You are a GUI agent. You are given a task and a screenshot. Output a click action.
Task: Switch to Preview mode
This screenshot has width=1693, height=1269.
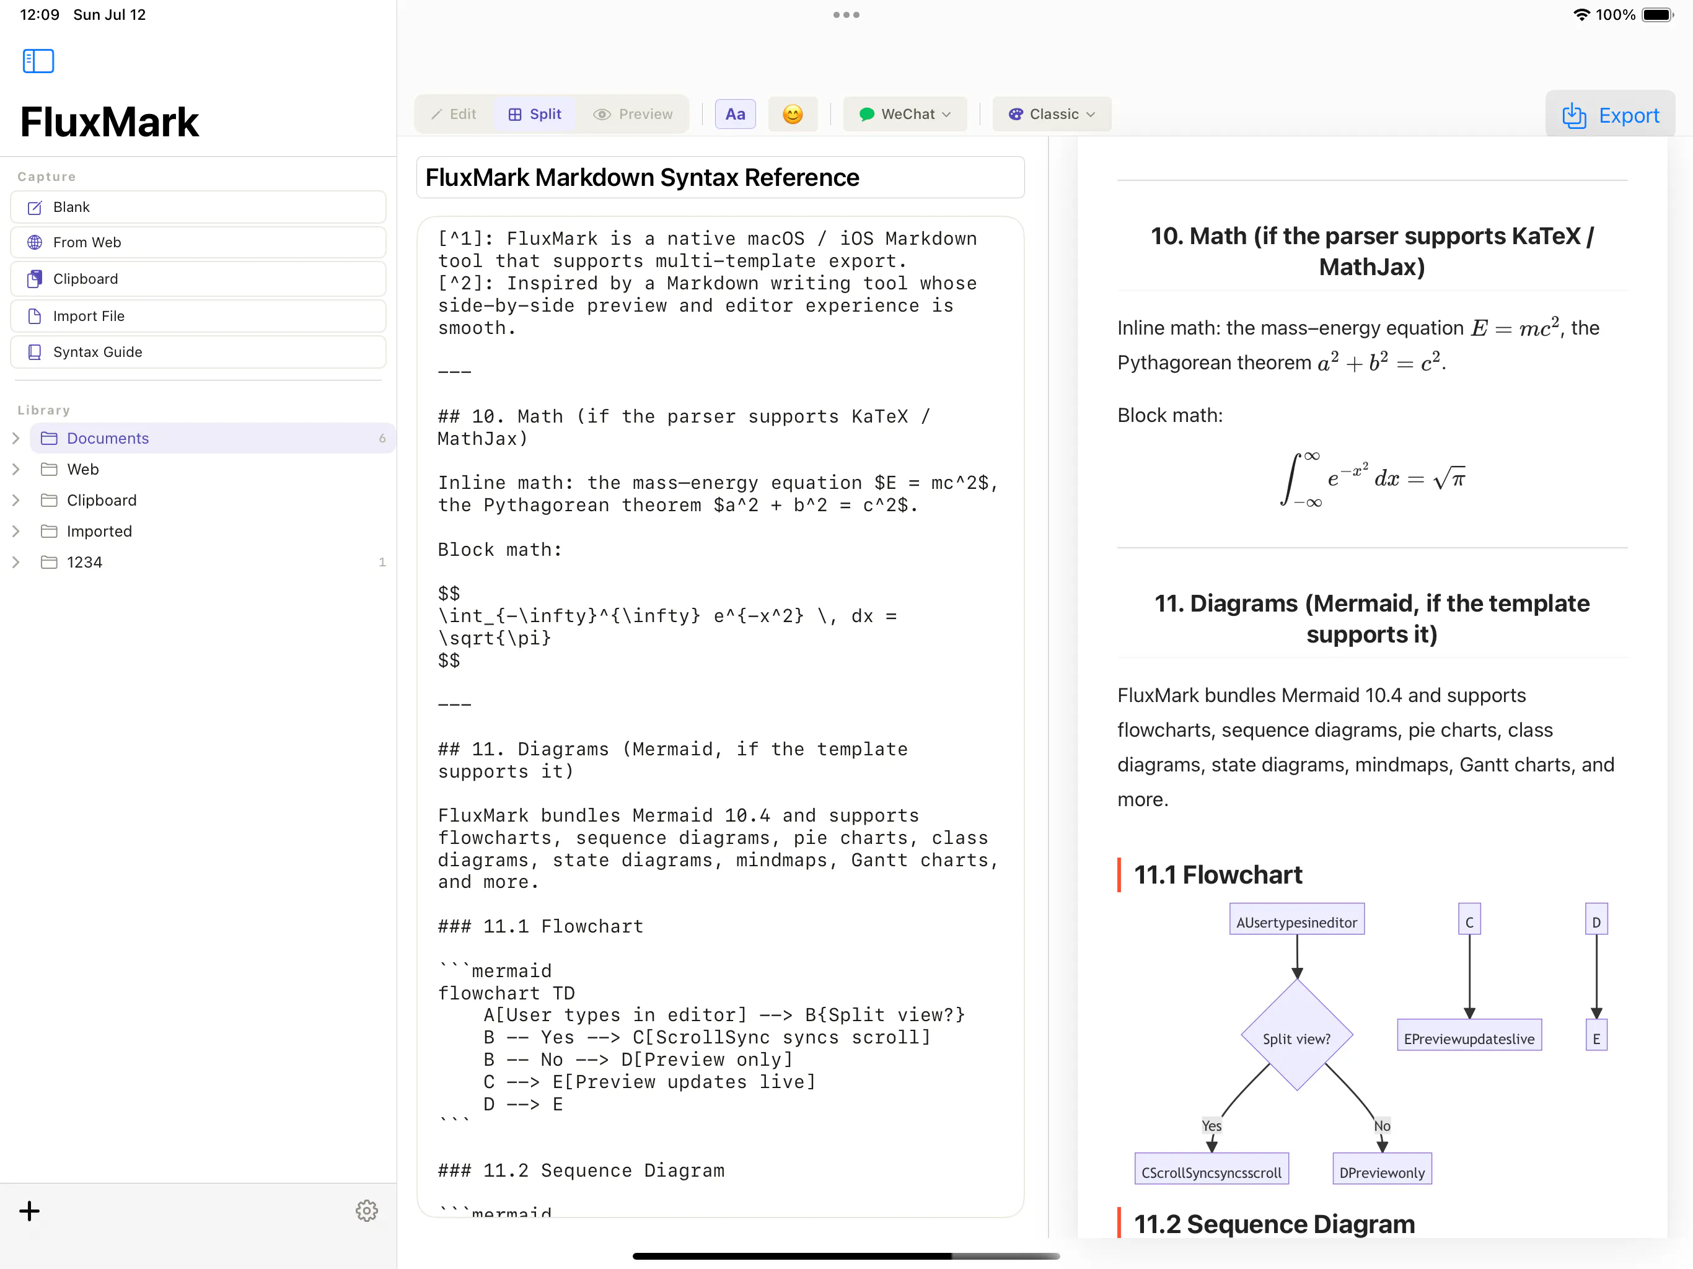[x=633, y=114]
